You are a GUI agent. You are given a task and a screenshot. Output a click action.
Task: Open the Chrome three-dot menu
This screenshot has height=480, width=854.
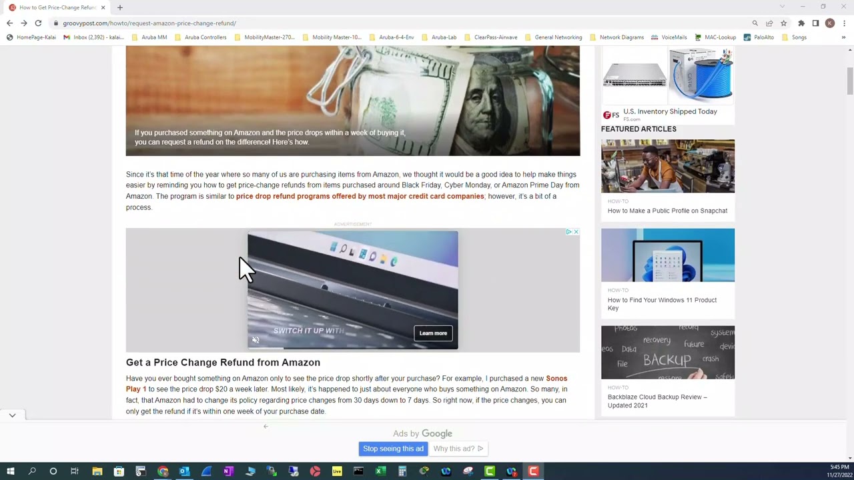click(844, 23)
